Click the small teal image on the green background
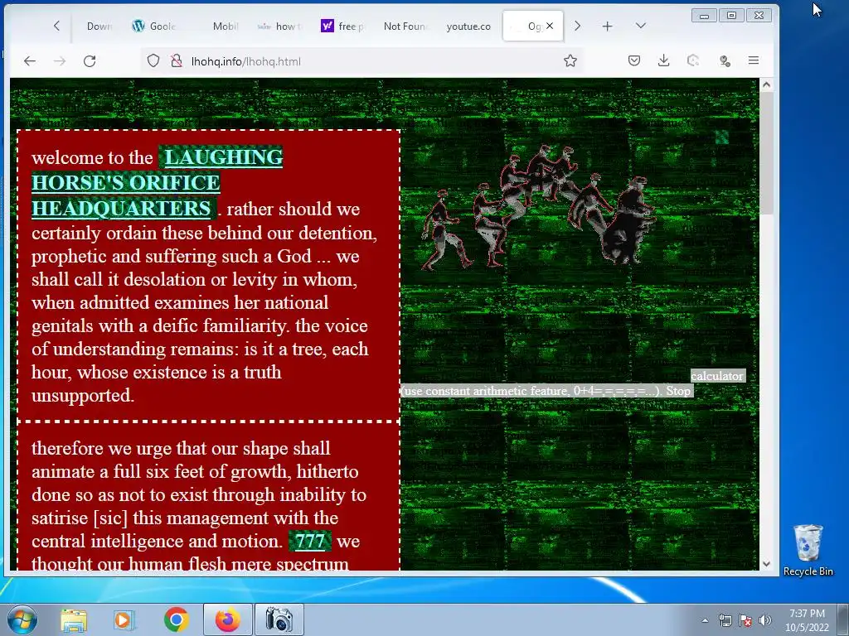 (722, 137)
